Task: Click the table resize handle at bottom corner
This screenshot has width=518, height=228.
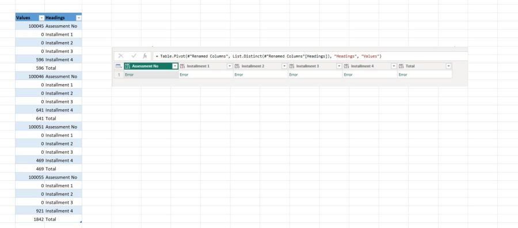Action: pos(81,222)
